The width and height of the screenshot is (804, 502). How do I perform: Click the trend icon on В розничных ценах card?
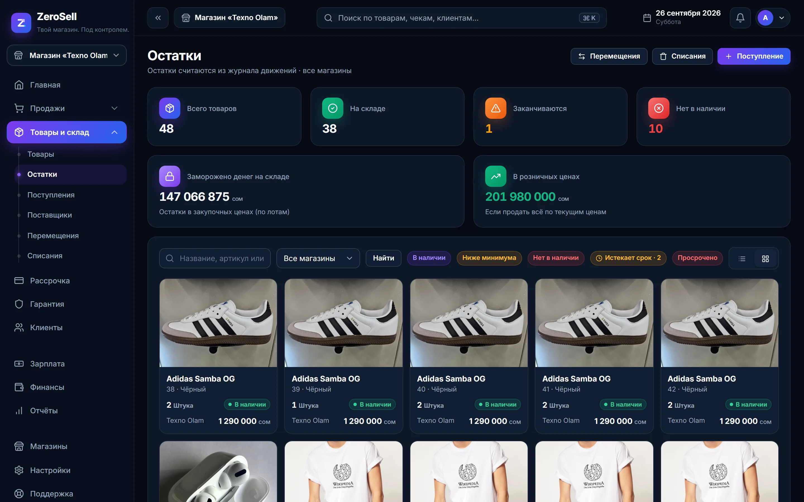(x=495, y=176)
